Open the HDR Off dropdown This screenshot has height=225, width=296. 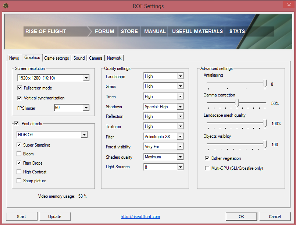[52, 135]
